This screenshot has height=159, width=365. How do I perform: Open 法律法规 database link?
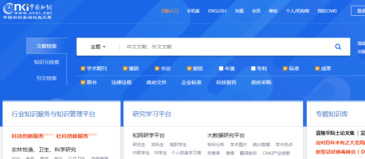tap(122, 82)
